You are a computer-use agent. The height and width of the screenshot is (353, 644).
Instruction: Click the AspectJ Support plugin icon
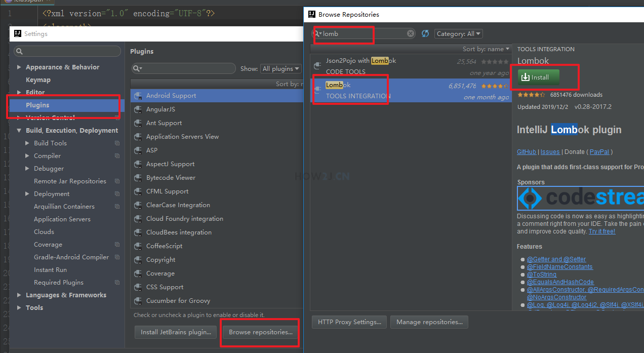pyautogui.click(x=138, y=164)
